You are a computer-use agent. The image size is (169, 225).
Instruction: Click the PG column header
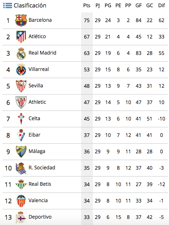(x=108, y=5)
